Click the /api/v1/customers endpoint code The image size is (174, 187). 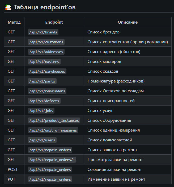pos(46,42)
